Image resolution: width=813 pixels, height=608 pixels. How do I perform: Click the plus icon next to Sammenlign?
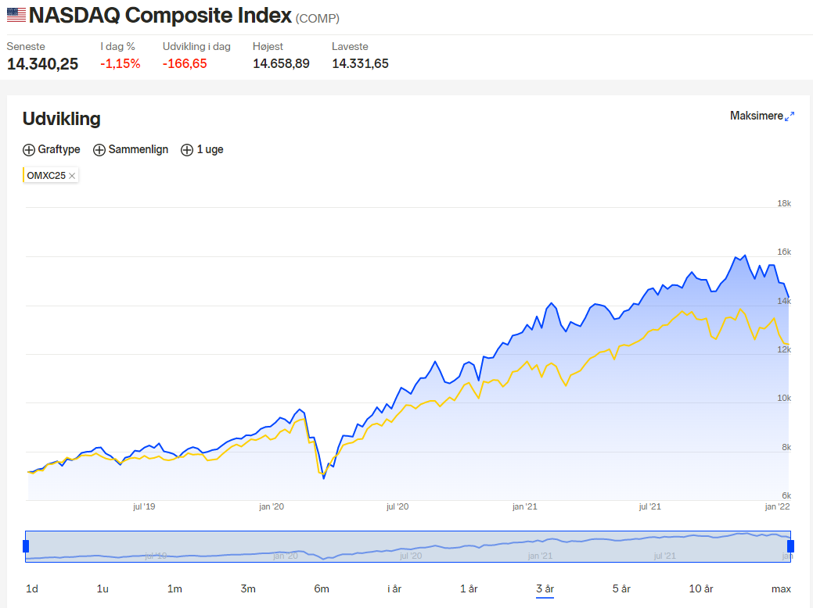tap(99, 150)
